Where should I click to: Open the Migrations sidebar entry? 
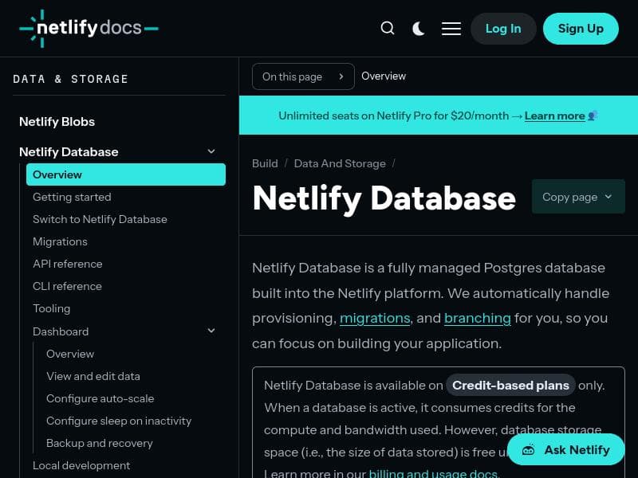click(x=60, y=241)
